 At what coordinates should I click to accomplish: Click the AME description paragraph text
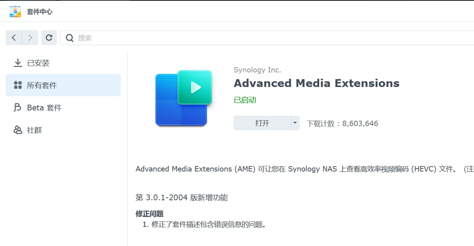tap(305, 169)
